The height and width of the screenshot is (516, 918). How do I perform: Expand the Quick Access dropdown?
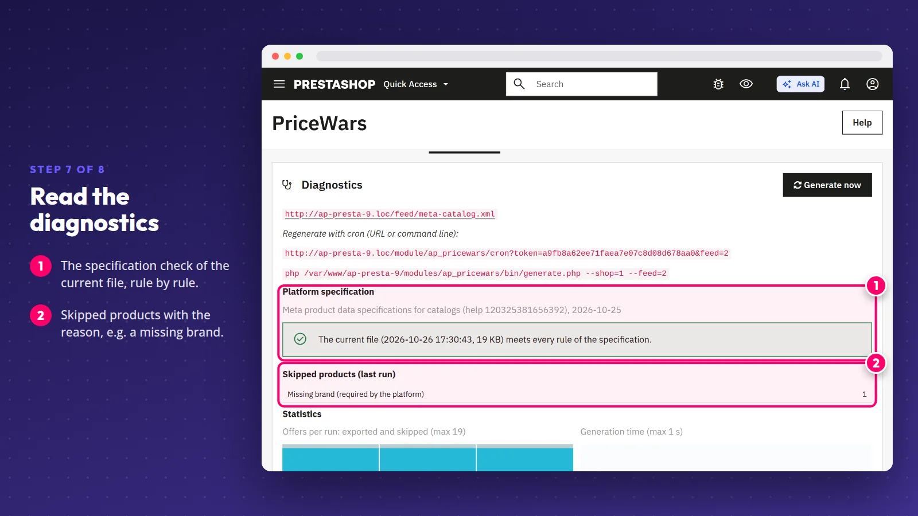pyautogui.click(x=416, y=84)
